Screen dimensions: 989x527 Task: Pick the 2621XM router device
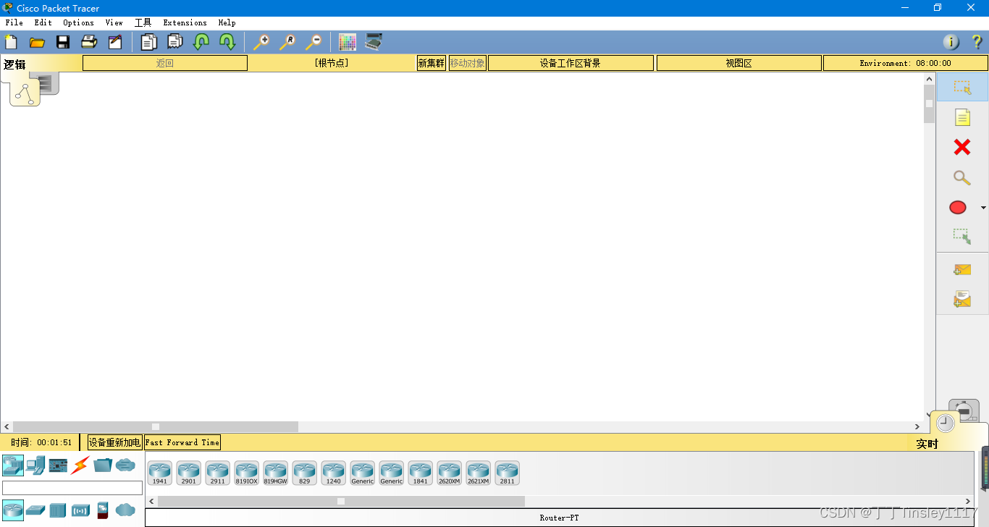tap(479, 473)
